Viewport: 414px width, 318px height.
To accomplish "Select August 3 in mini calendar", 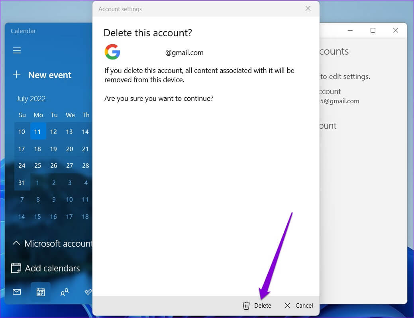I will [x=69, y=183].
